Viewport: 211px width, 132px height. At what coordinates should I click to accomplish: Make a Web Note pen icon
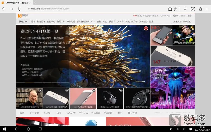[193, 9]
